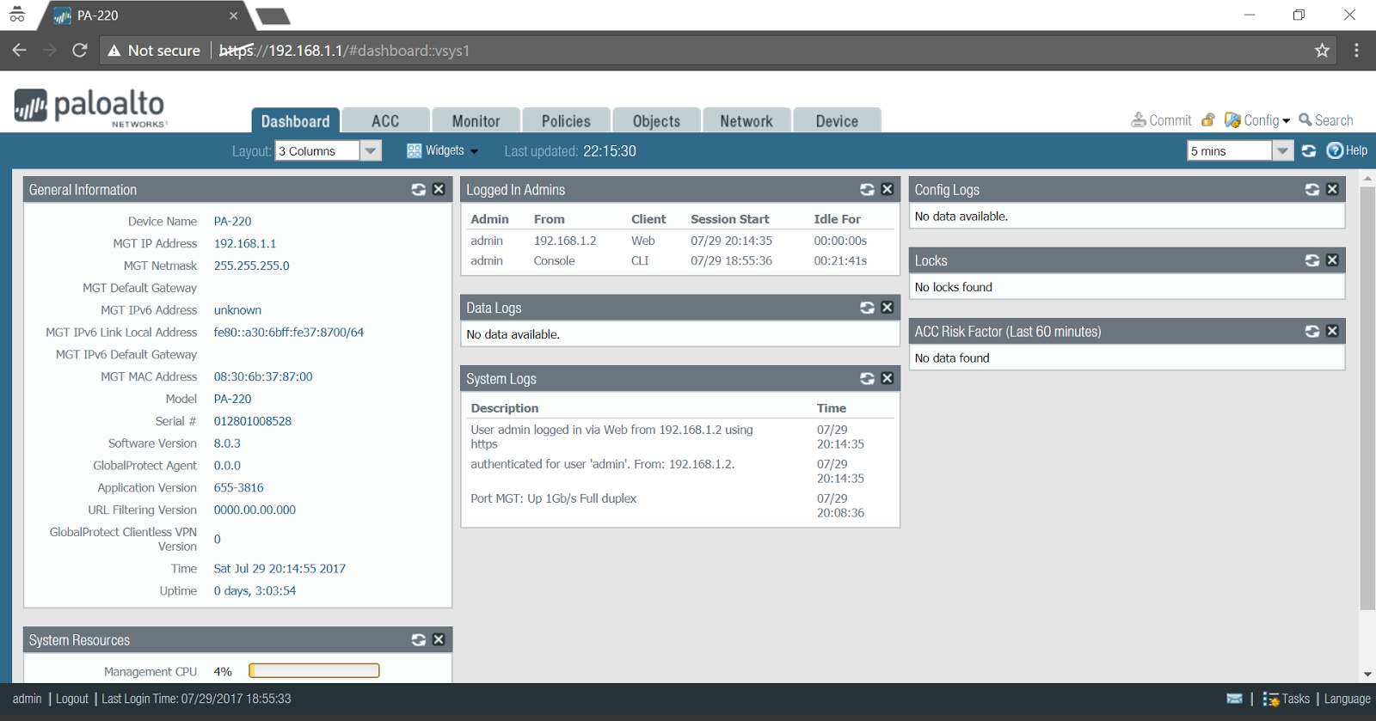This screenshot has height=721, width=1376.
Task: Click the config lock icon near Commit
Action: pyautogui.click(x=1208, y=120)
